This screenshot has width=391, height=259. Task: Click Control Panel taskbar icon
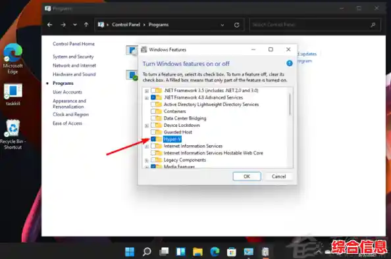[249, 252]
